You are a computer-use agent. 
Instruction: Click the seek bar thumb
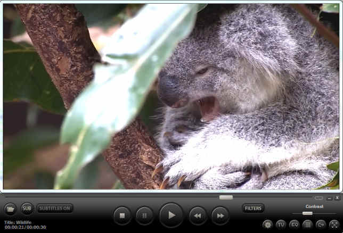pos(226,197)
